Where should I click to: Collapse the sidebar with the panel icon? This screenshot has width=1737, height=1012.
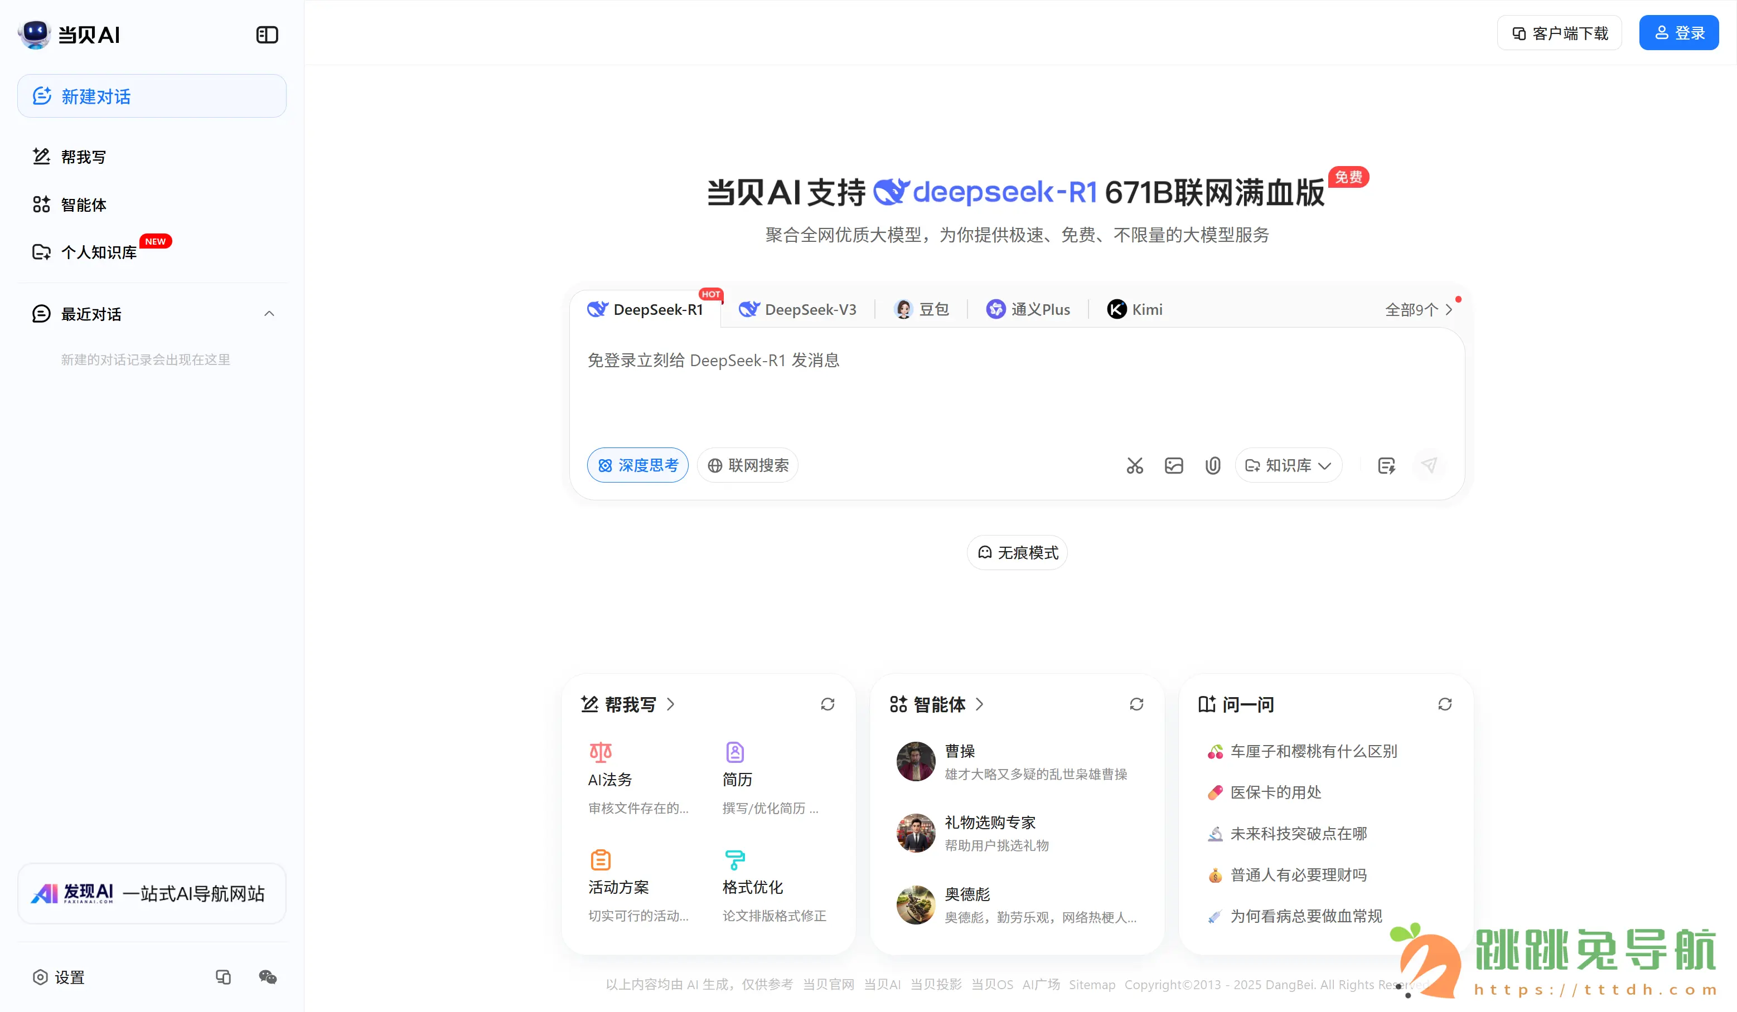click(267, 35)
